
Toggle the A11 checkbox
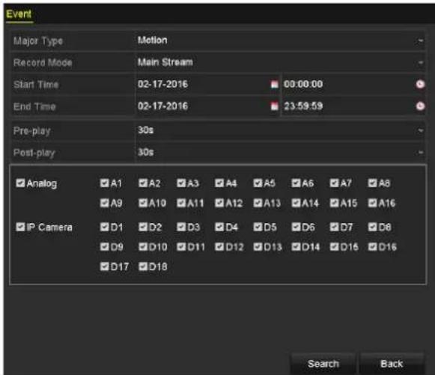(181, 203)
